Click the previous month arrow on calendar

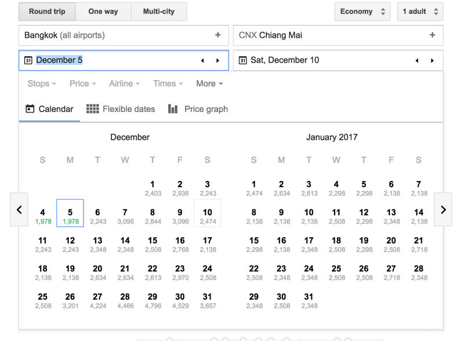(19, 209)
